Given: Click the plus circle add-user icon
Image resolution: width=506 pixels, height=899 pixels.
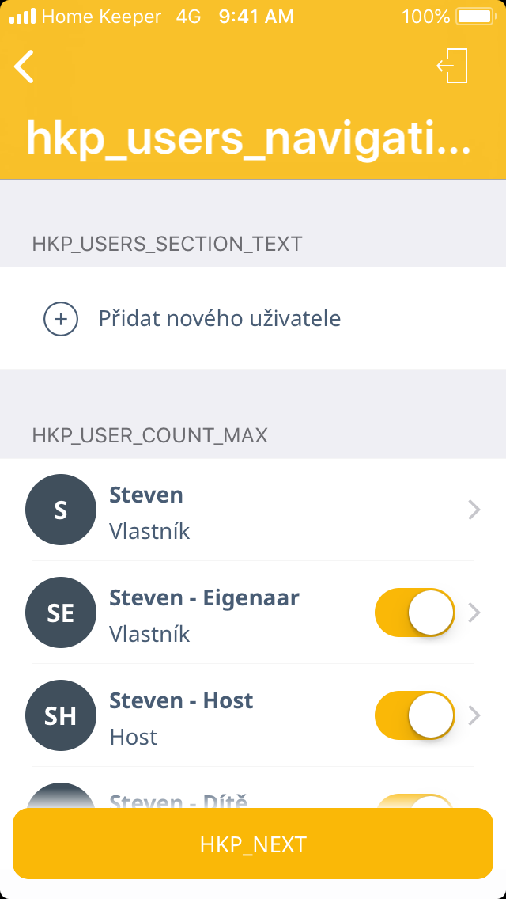Looking at the screenshot, I should [x=60, y=319].
